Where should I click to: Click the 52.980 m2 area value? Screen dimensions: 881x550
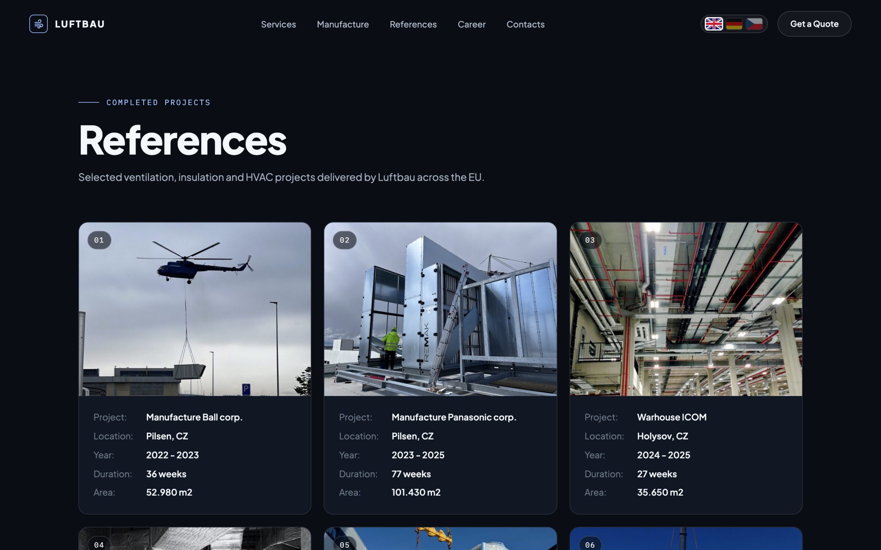tap(169, 493)
